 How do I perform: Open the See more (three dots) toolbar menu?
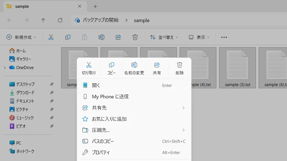tap(224, 37)
